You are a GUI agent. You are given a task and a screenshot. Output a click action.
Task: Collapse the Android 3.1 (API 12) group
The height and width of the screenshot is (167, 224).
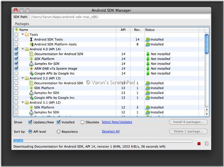23,103
